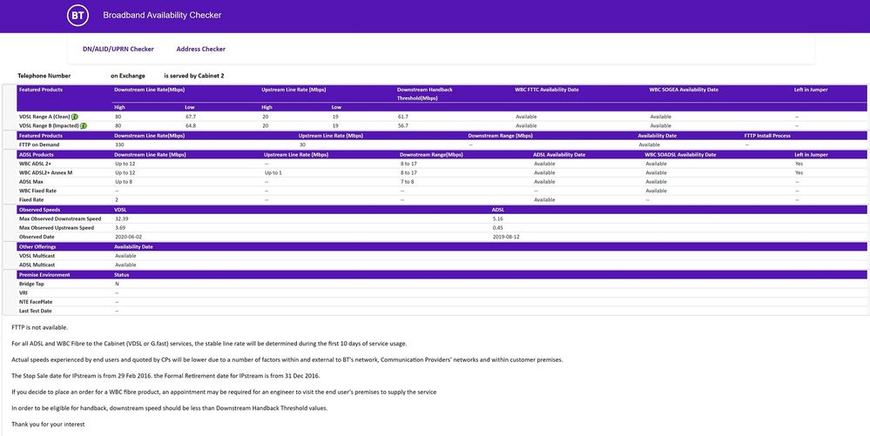Click the WBC ADSL 2+ row label
This screenshot has width=870, height=436.
pyautogui.click(x=37, y=164)
